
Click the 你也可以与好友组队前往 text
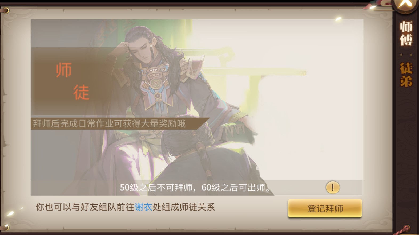tap(85, 207)
